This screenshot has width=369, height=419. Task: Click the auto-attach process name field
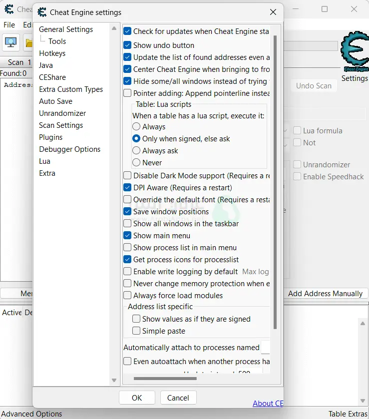[x=266, y=347]
